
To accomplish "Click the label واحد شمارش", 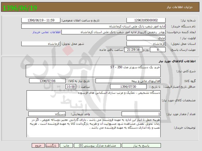I will [x=80, y=114].
